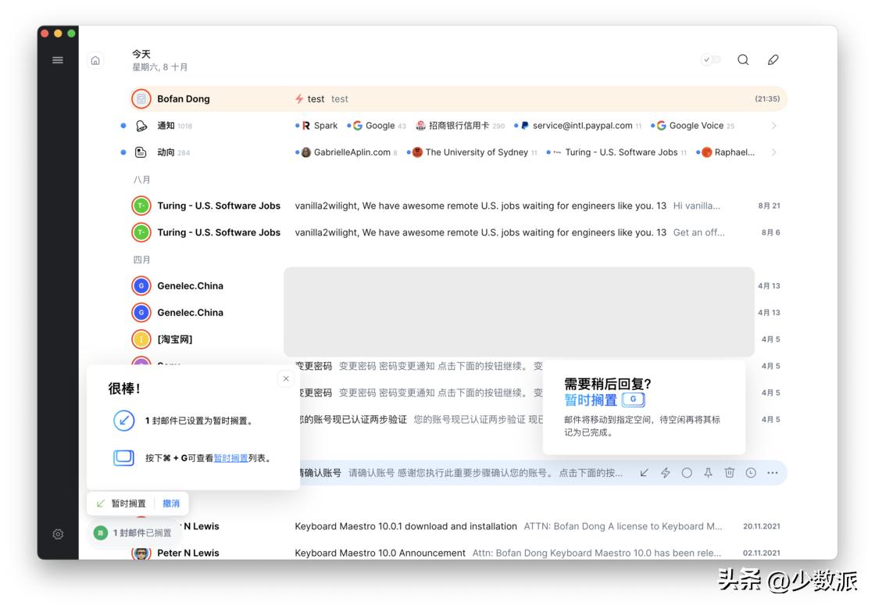Snooze the email via the clock icon

[x=751, y=472]
